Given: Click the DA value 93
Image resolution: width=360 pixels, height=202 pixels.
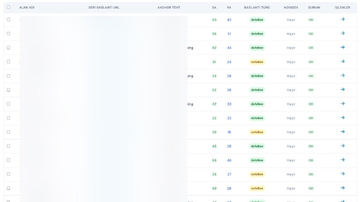Looking at the screenshot, I should tap(214, 19).
